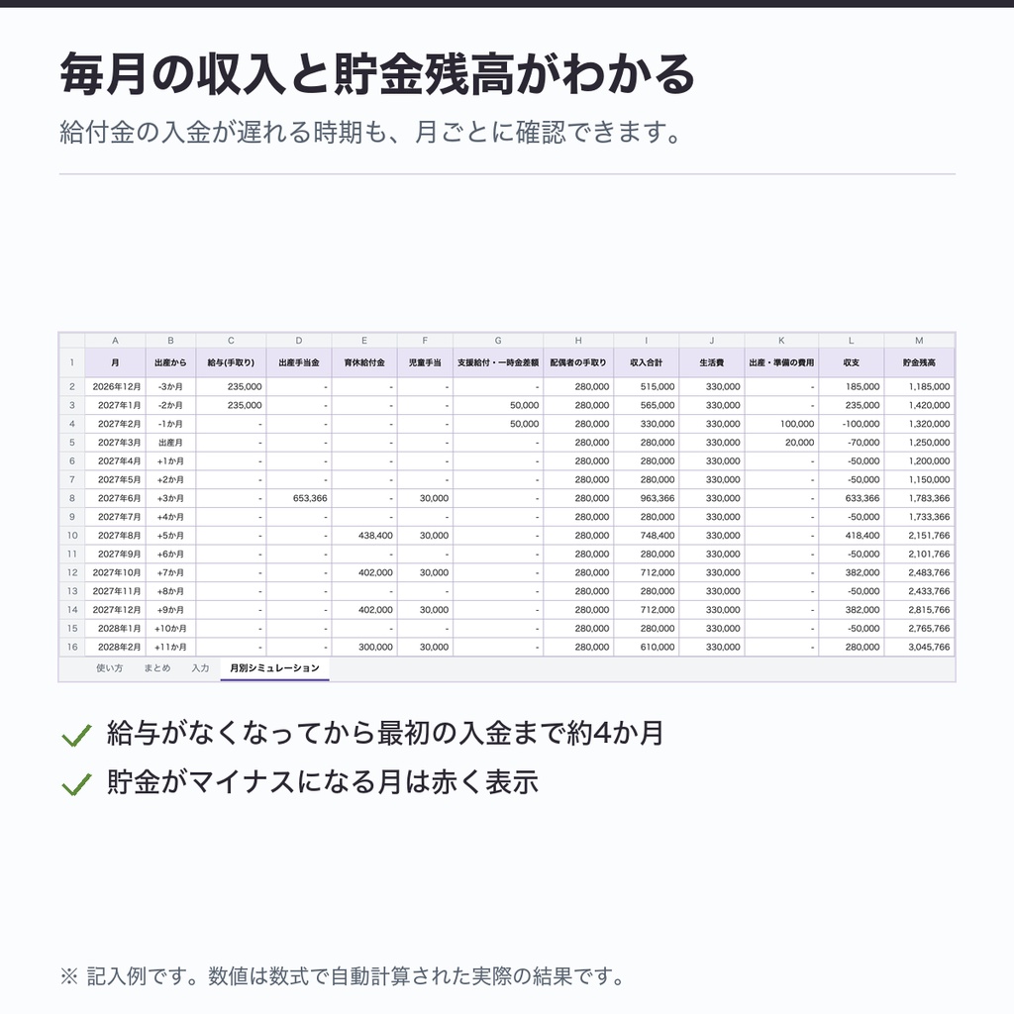Select the 2,151,766 貯金残高 cell
Screen dimensions: 1014x1014
[919, 536]
